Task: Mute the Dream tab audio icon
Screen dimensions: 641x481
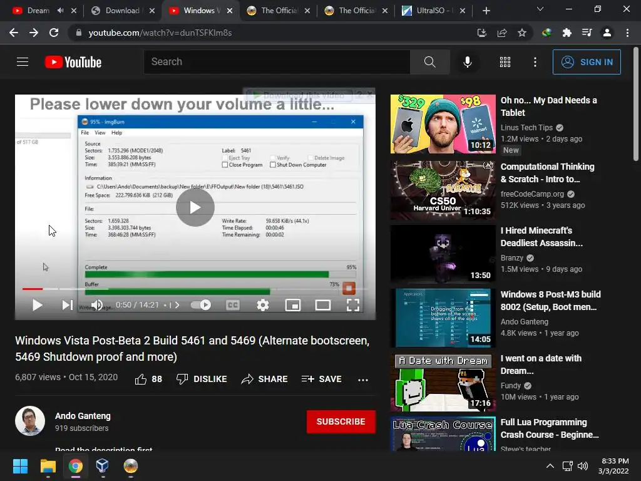Action: 61,11
